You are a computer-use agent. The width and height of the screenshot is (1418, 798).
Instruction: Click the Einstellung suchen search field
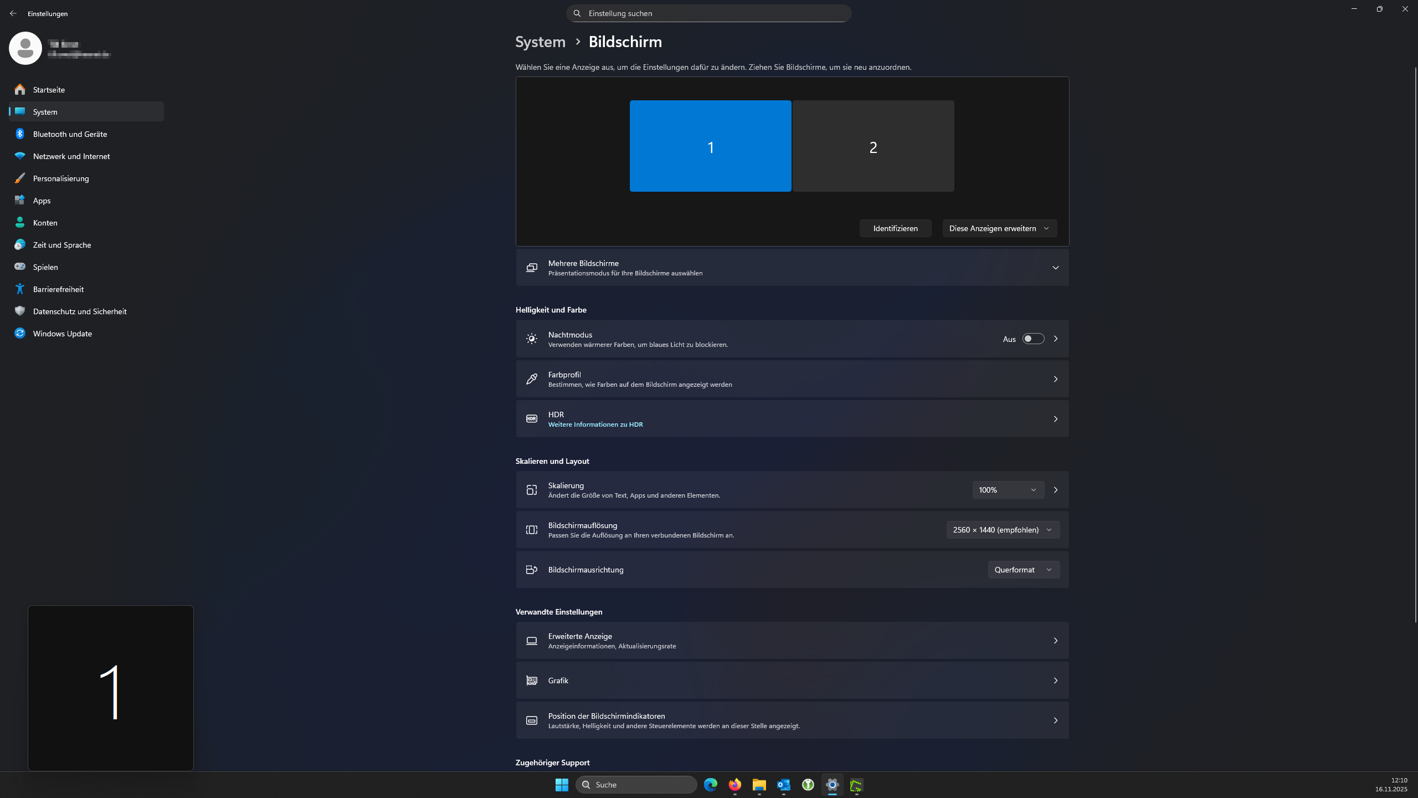709,13
